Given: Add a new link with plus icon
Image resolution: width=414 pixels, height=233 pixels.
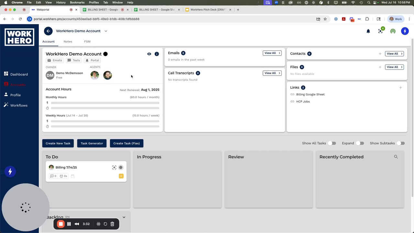Looking at the screenshot, I should (x=400, y=87).
